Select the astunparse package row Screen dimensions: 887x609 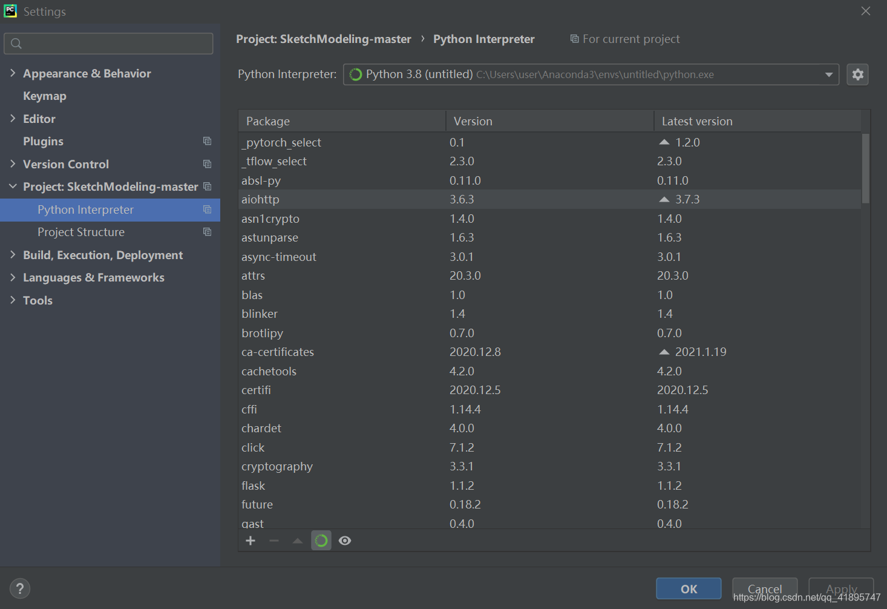[550, 237]
